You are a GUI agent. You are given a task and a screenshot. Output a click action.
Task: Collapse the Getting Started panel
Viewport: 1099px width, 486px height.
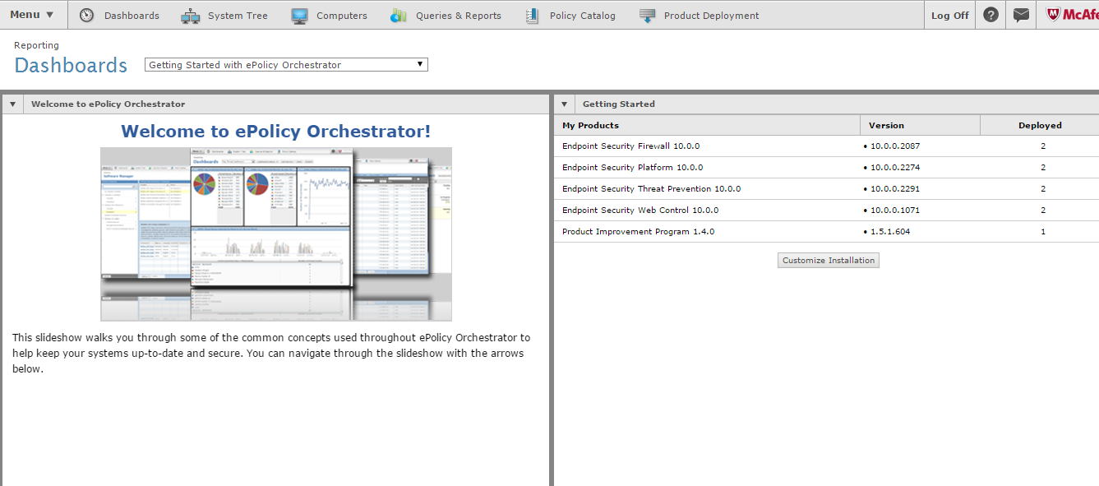coord(564,104)
